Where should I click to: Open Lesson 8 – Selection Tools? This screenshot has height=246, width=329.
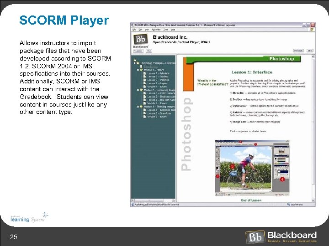point(161,110)
